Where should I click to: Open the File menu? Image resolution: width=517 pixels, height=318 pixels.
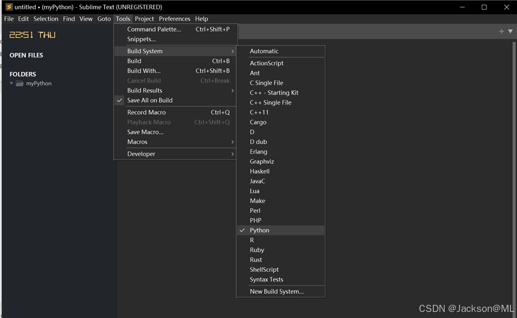coord(9,19)
